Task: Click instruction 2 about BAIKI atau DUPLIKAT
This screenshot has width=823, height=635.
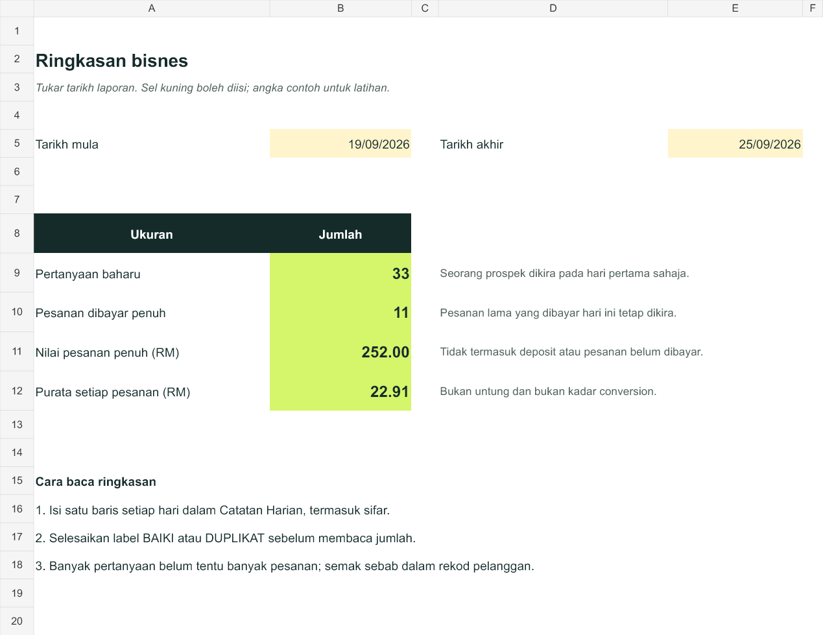Action: coord(226,538)
